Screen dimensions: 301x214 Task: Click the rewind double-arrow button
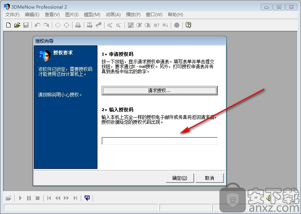[x=58, y=198]
